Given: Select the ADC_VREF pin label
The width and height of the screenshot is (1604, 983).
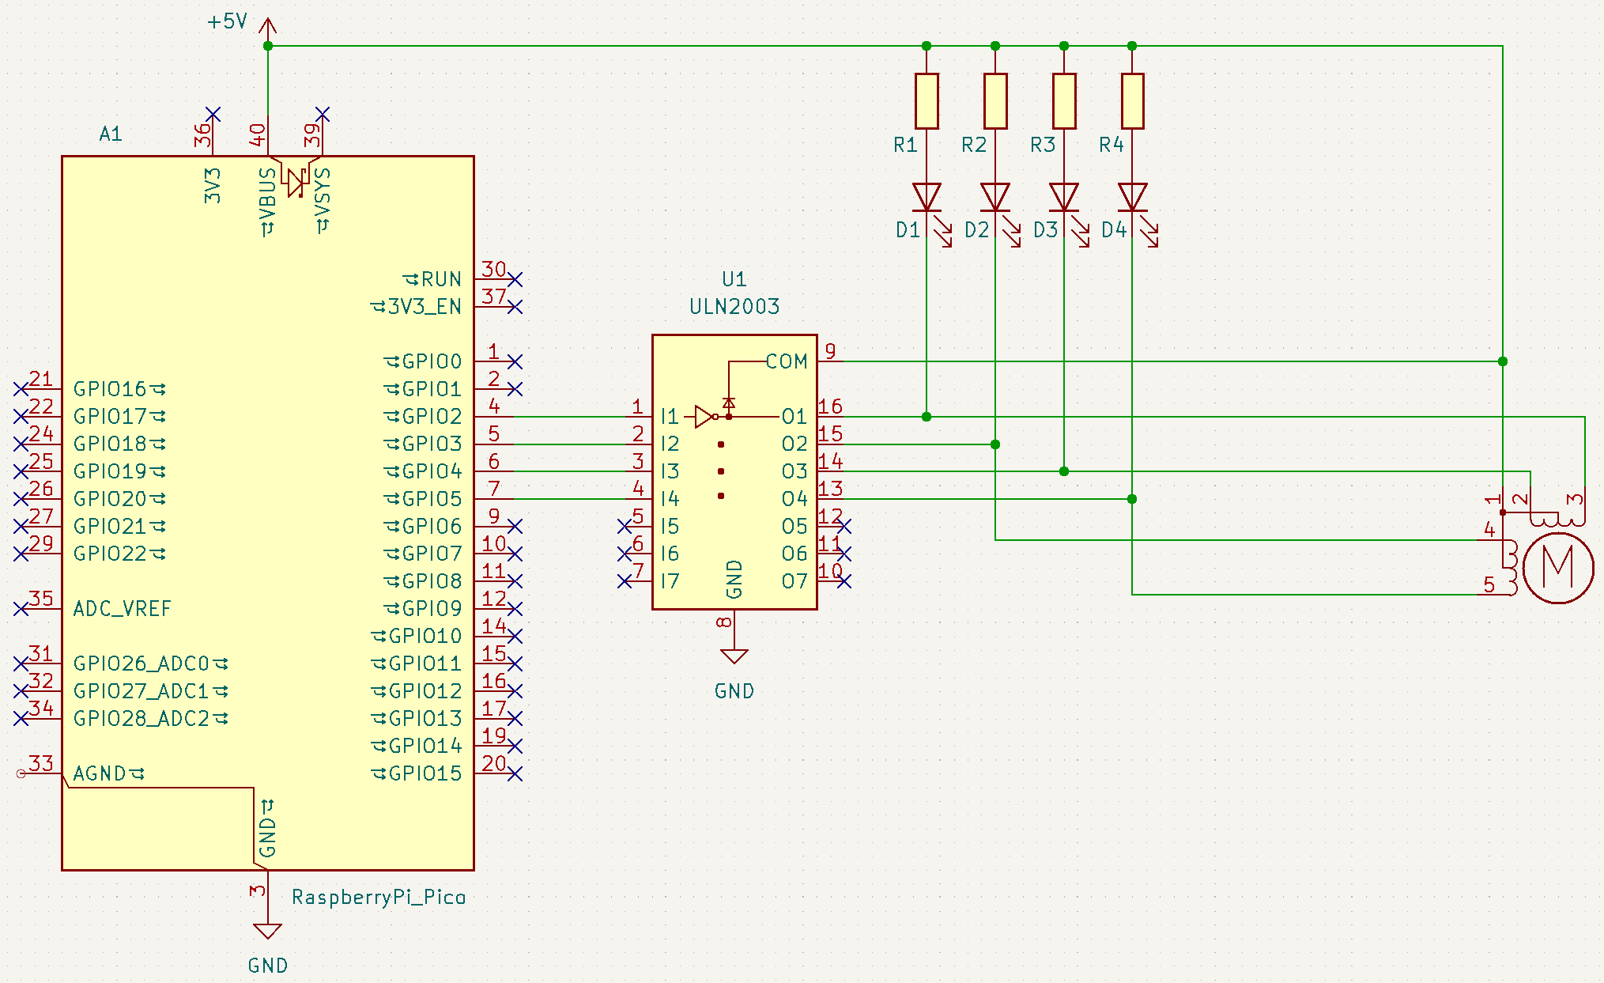Looking at the screenshot, I should click(x=123, y=609).
